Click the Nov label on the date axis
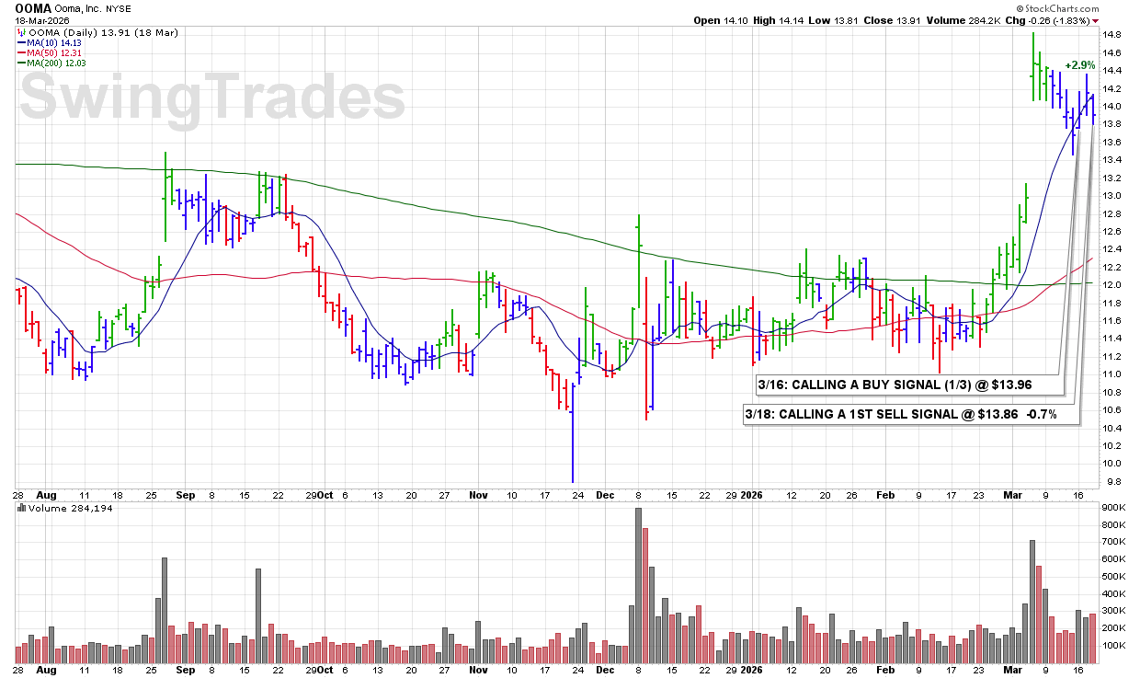Viewport: 1140px width, 678px height. (x=478, y=494)
